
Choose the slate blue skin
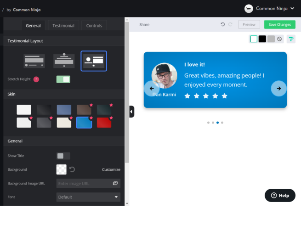coord(64,110)
